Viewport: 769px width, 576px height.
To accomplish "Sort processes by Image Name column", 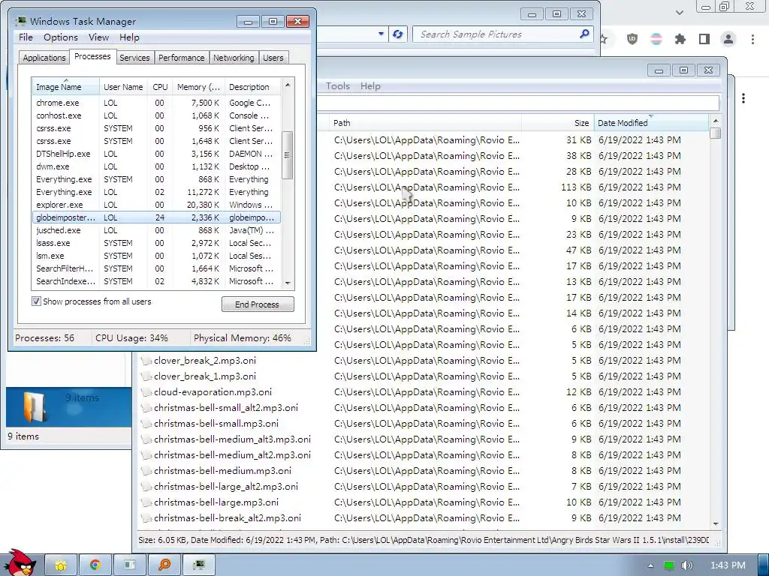I will tap(65, 87).
